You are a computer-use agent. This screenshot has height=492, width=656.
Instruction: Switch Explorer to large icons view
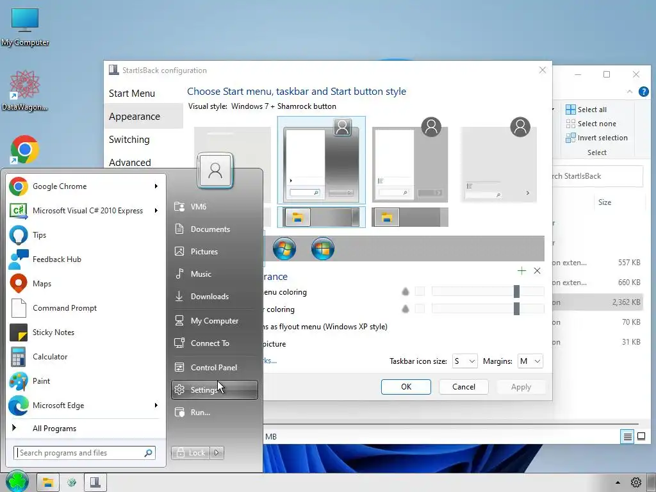[641, 436]
